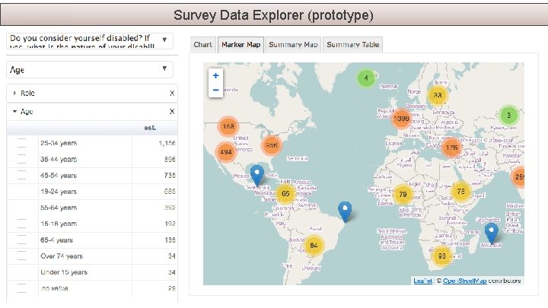Open the yellow cluster marker labeled 79
548x308 pixels.
click(x=403, y=194)
